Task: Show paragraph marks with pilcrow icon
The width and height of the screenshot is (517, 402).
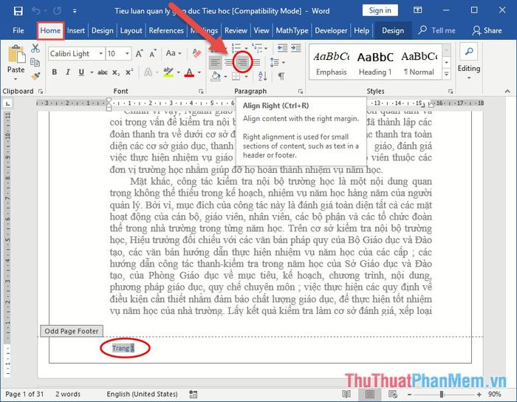Action: pyautogui.click(x=281, y=77)
